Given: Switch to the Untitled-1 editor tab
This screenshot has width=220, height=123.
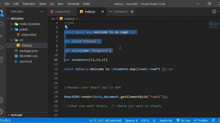Looking at the screenshot, I should (x=121, y=12).
